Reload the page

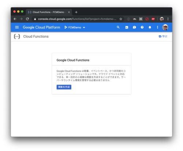27,19
